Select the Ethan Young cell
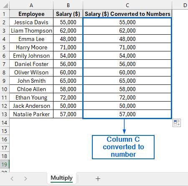188x186 pixels. pos(31,97)
